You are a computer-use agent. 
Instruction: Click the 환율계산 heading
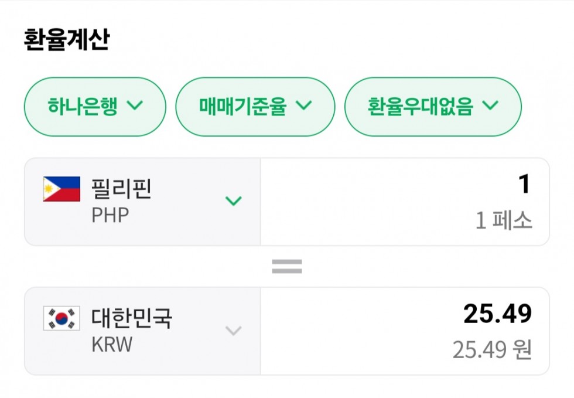[66, 39]
